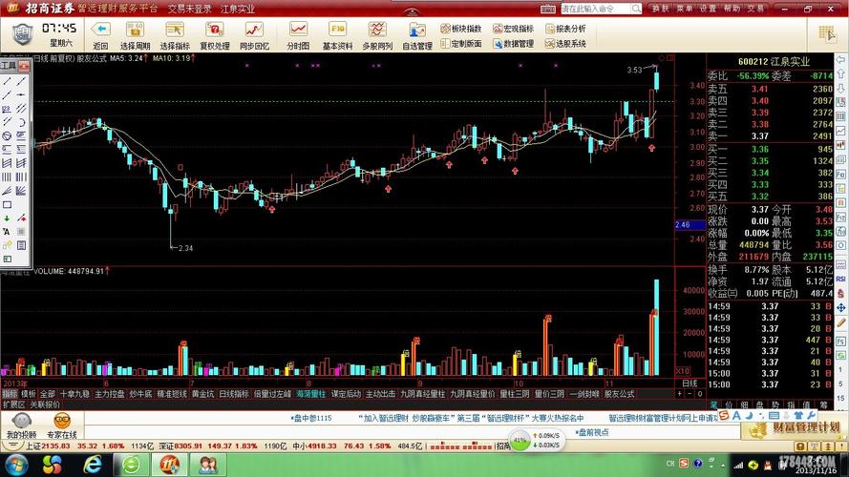Select the 笔 tick details tab

pos(713,405)
